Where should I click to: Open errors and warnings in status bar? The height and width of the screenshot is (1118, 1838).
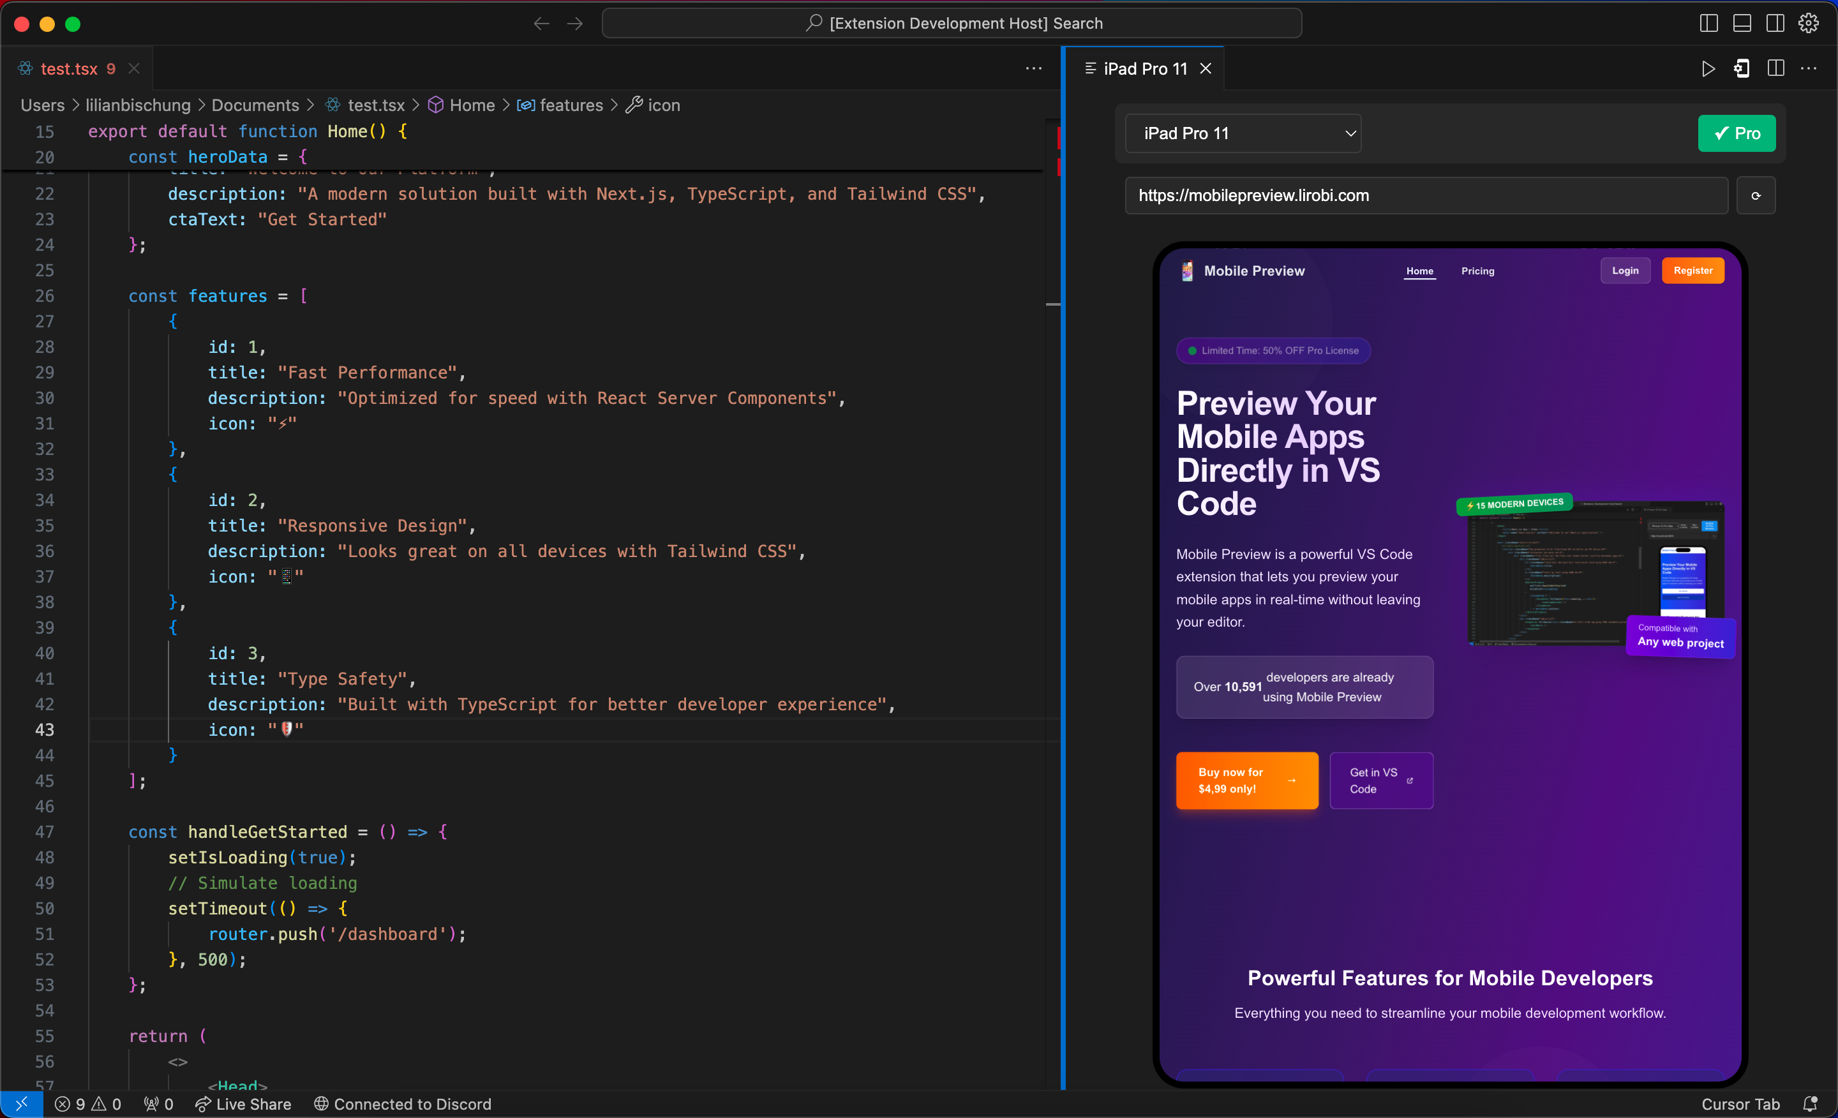[x=88, y=1104]
